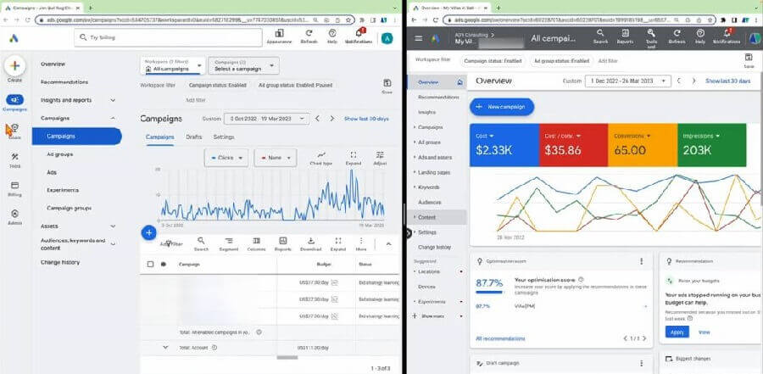Click Search icon in campaigns table toolbar
The width and height of the screenshot is (763, 374).
coord(201,241)
